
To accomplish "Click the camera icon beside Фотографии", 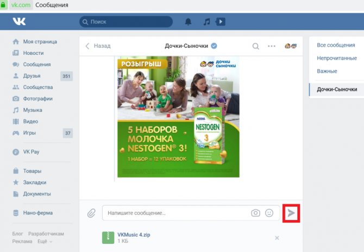I will coord(16,99).
